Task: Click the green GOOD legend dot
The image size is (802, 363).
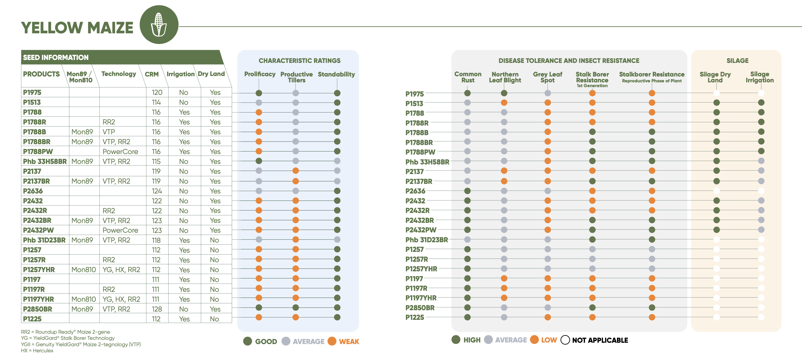Action: (247, 341)
